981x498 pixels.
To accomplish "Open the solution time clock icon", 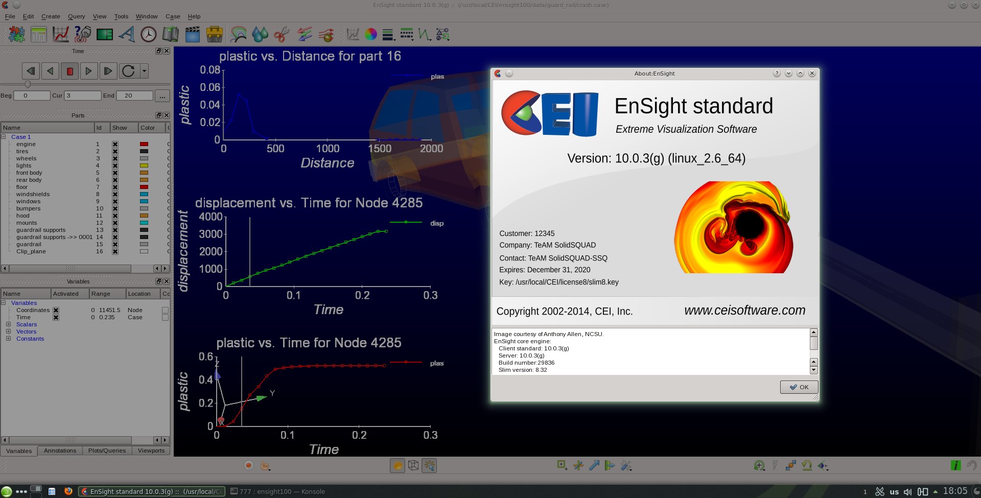I will coord(149,35).
